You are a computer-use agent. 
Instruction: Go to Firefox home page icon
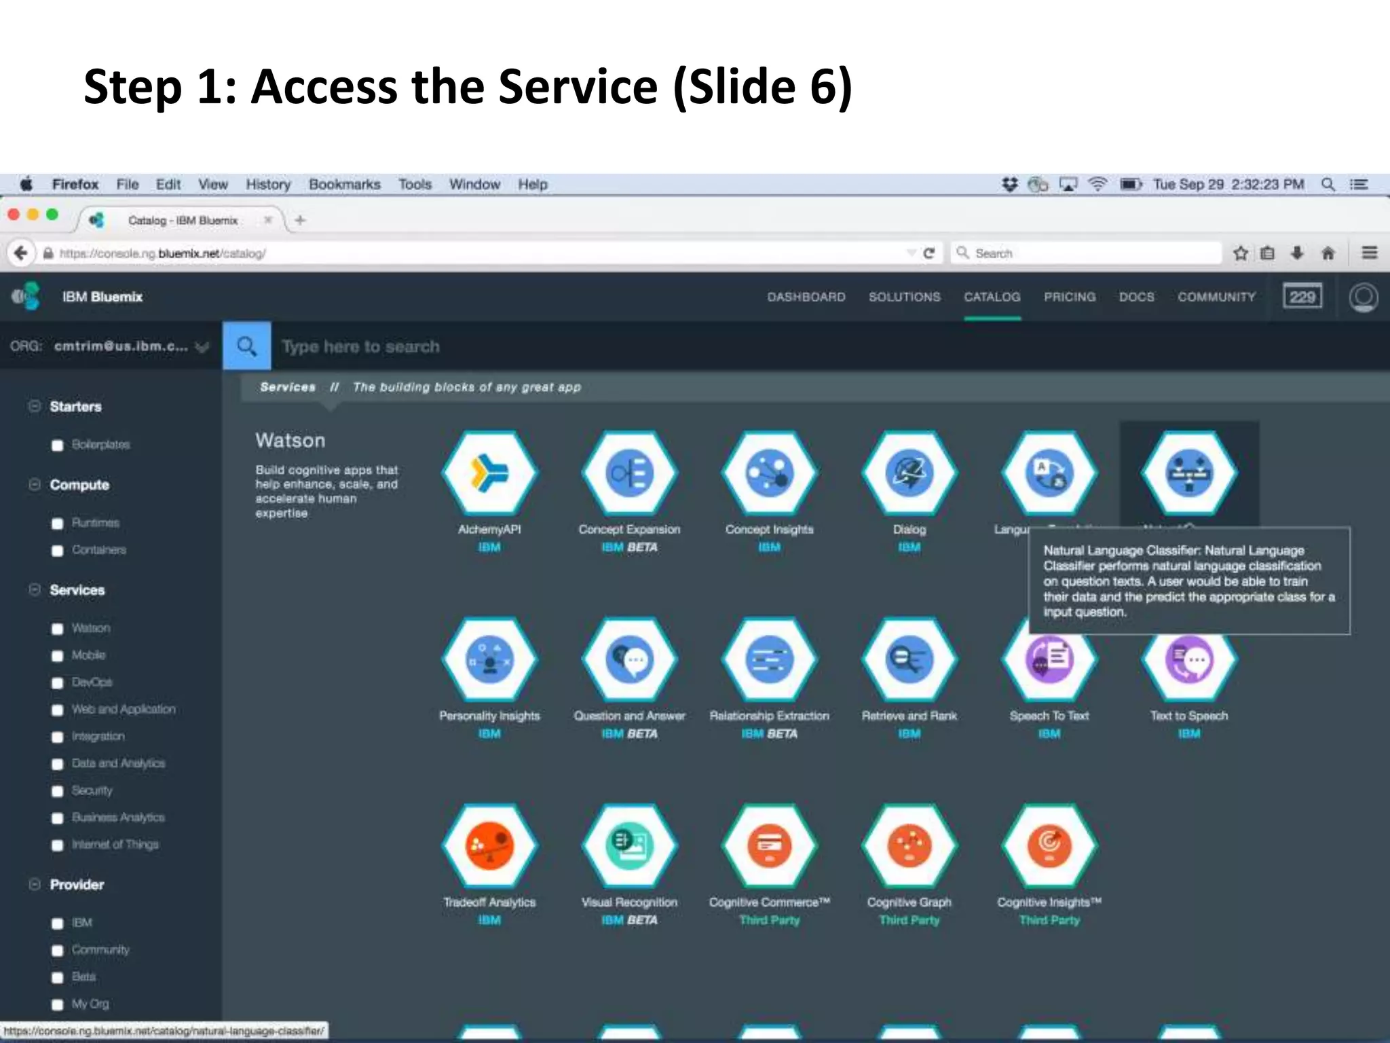pyautogui.click(x=1328, y=253)
